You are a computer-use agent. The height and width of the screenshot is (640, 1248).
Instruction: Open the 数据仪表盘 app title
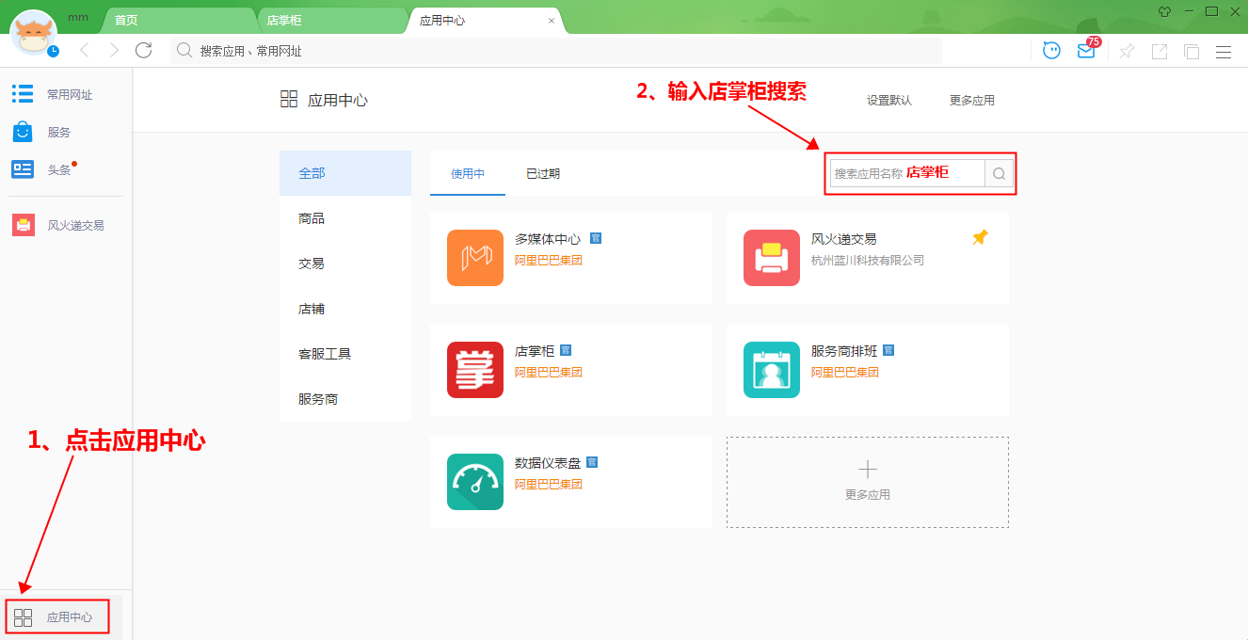pyautogui.click(x=548, y=463)
